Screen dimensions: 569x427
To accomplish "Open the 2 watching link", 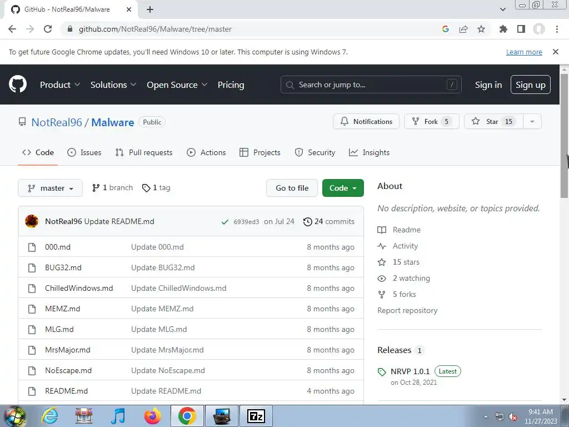I will [403, 278].
